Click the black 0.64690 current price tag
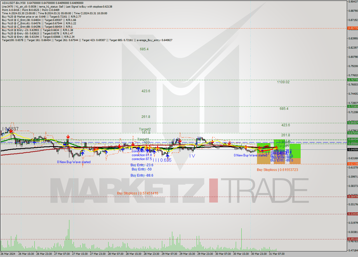Viewport: 358px width, 257px height. [x=352, y=149]
